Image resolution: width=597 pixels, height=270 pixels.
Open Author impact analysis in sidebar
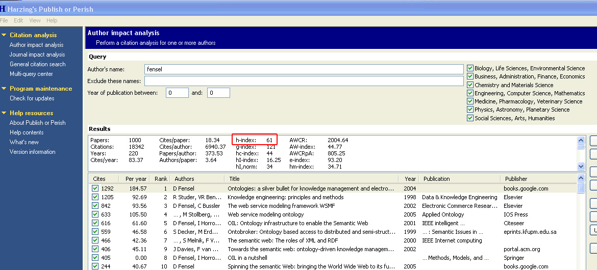[37, 45]
